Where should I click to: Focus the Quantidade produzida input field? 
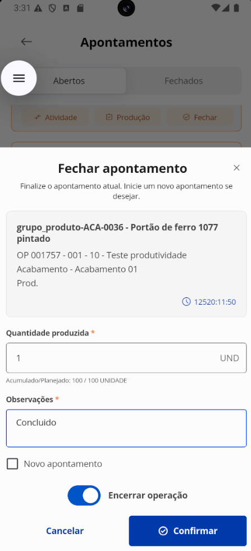pos(126,358)
